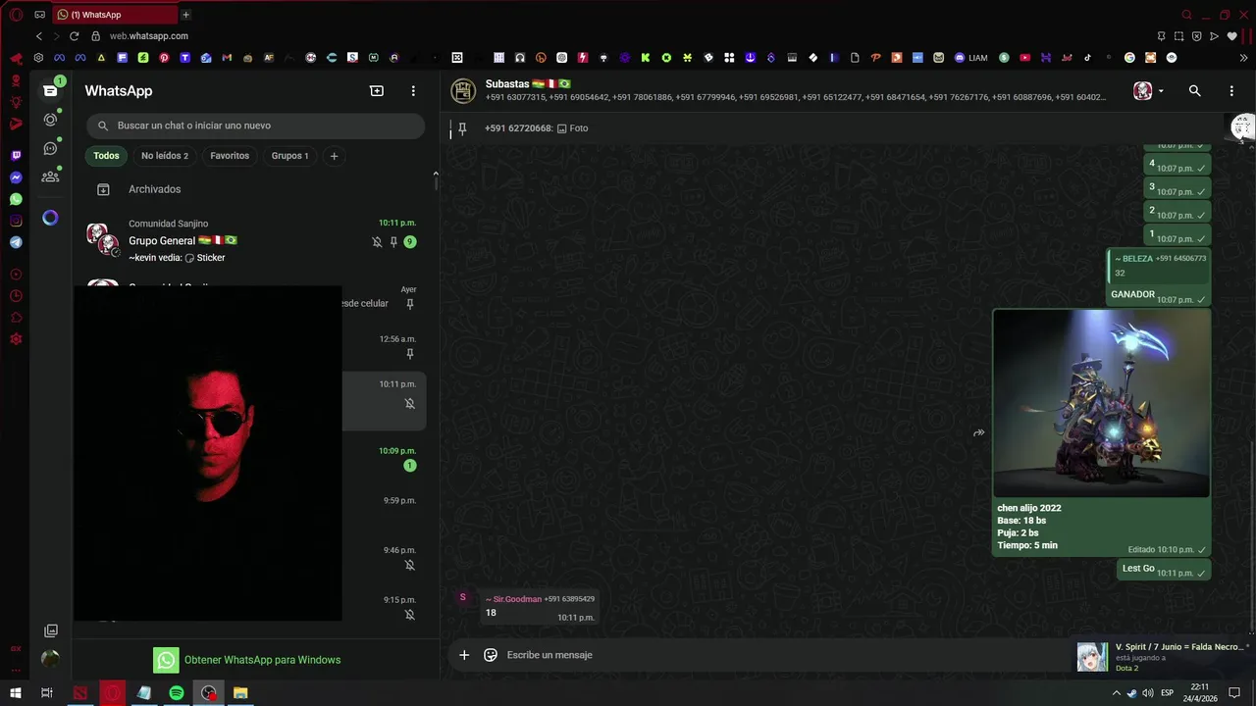Open Dota 2 from the taskbar
The height and width of the screenshot is (706, 1256).
click(80, 693)
